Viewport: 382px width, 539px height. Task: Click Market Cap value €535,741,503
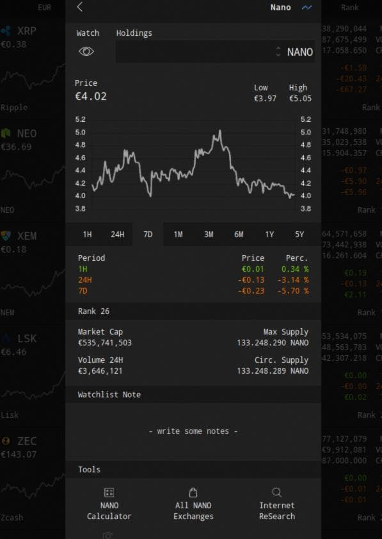105,343
